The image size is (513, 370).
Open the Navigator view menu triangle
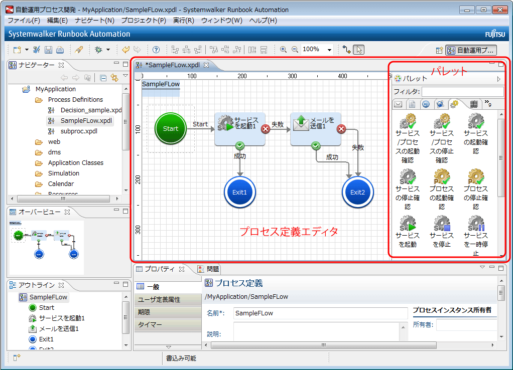click(125, 76)
